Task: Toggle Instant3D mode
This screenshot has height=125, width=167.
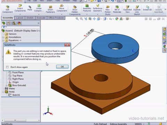Action: click(x=147, y=8)
